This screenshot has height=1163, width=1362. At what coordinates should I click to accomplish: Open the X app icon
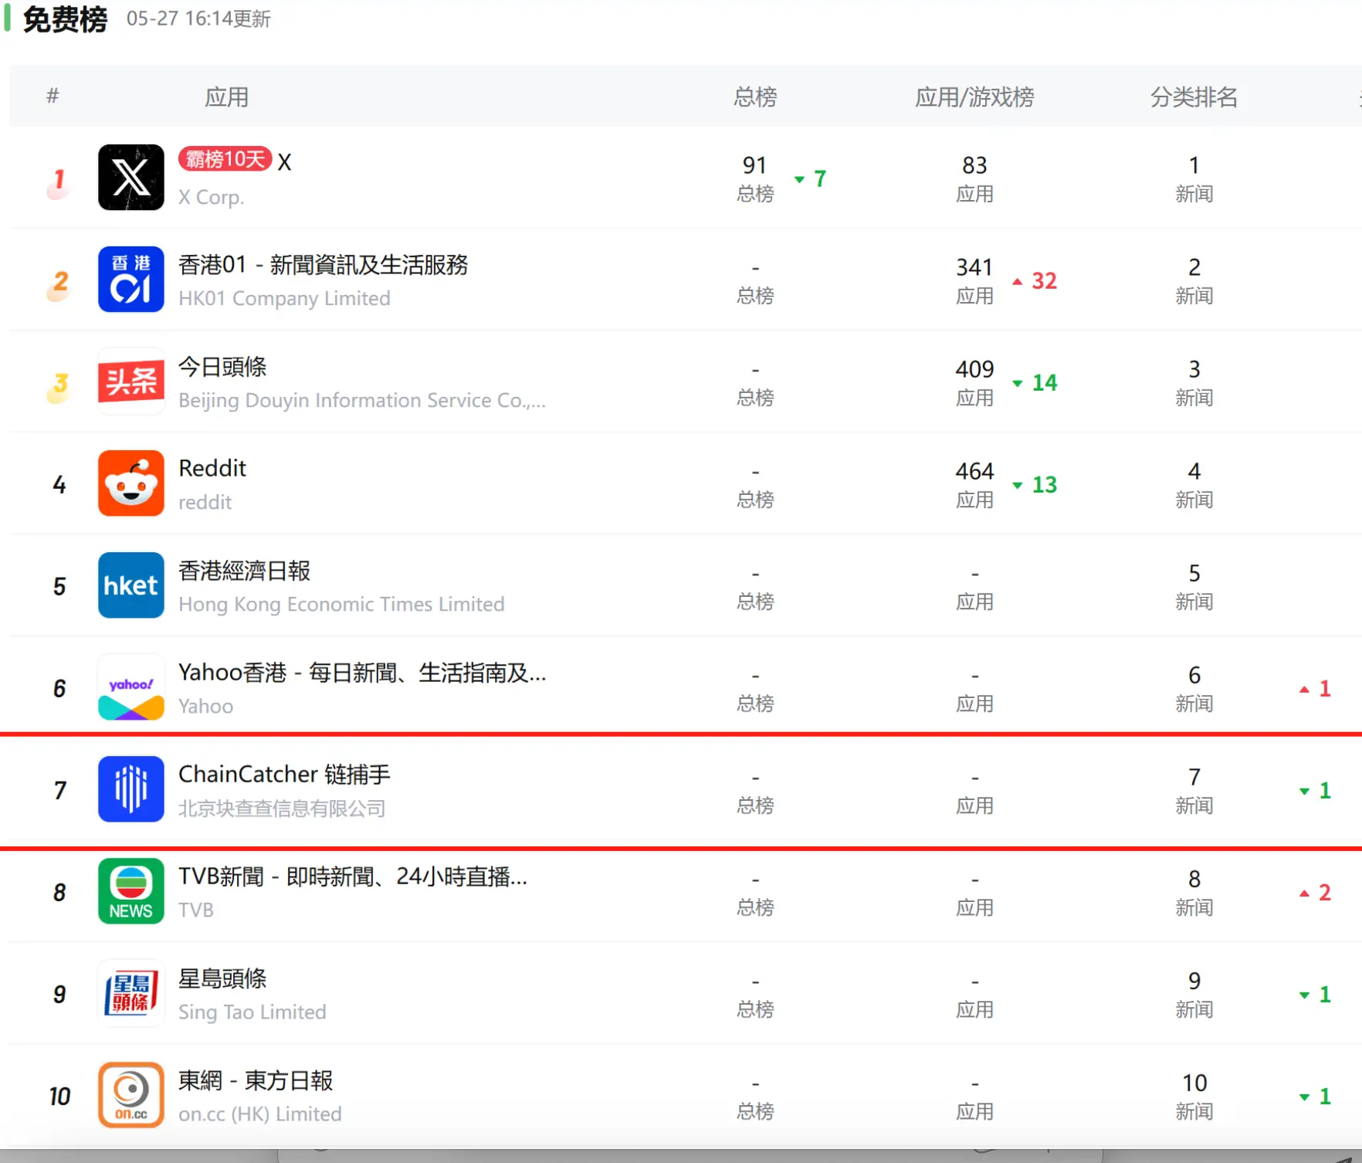click(130, 178)
